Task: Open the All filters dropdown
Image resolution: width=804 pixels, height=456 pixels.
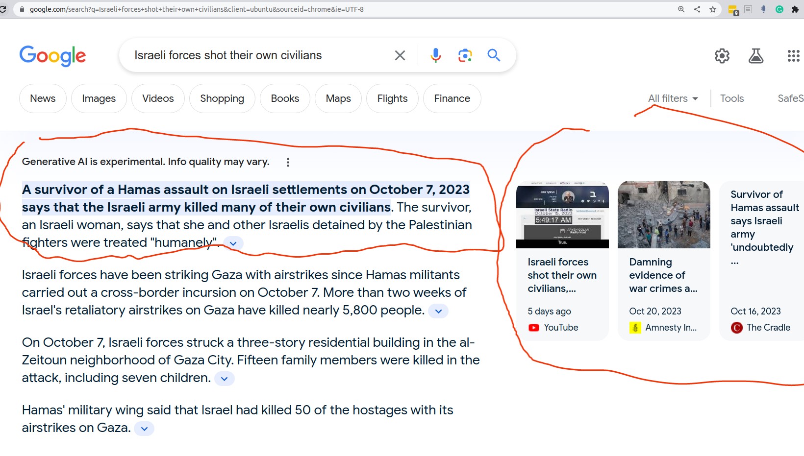Action: [673, 98]
